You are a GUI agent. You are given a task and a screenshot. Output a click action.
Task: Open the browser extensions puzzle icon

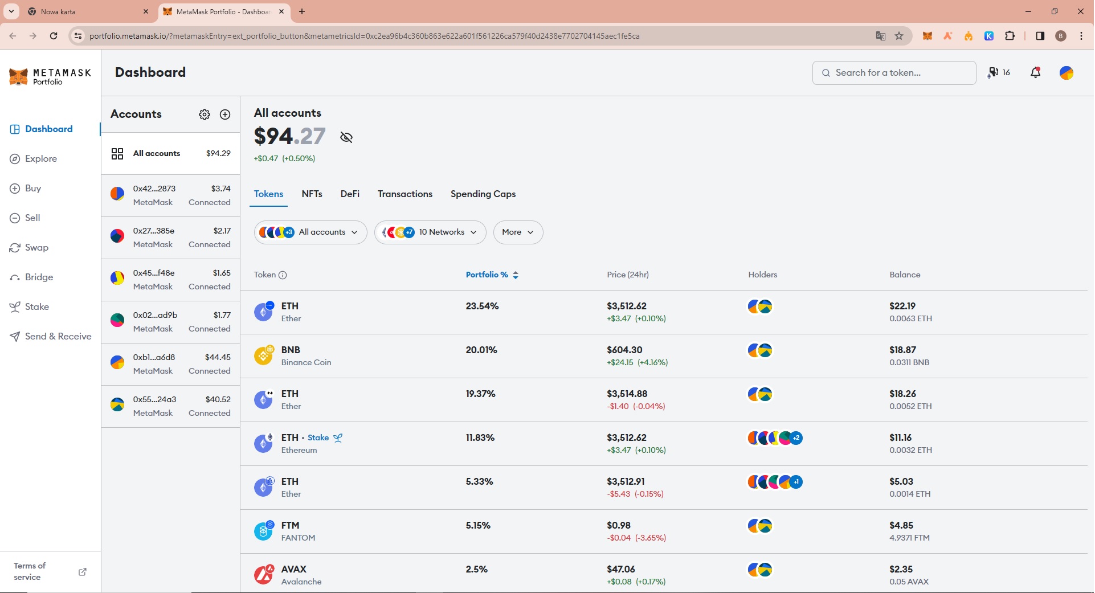pos(1010,36)
